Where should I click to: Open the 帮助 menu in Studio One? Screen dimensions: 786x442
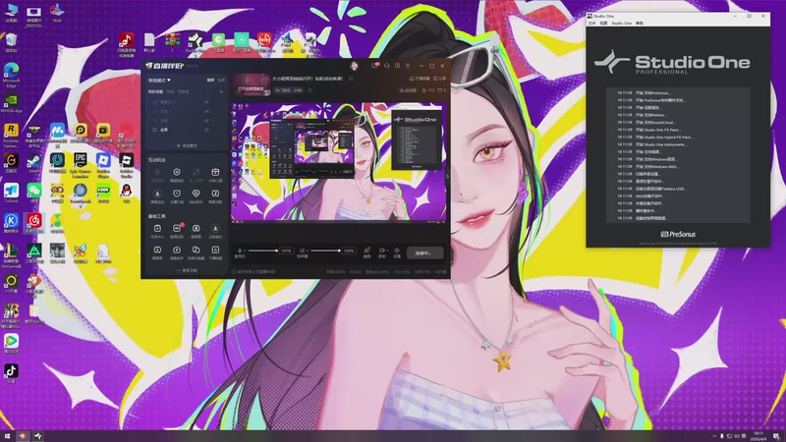pos(640,23)
